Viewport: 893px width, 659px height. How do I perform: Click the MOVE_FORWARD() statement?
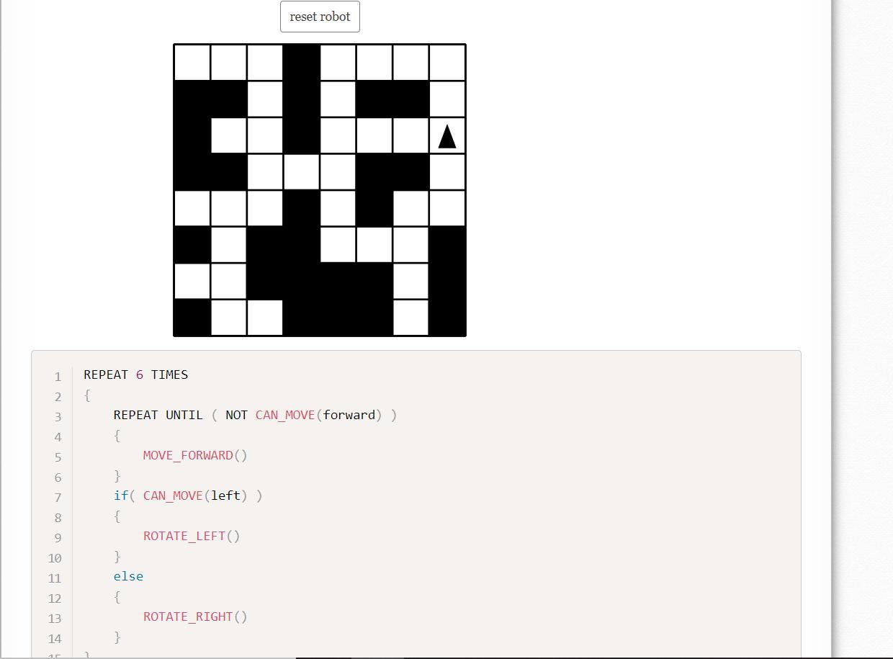195,455
